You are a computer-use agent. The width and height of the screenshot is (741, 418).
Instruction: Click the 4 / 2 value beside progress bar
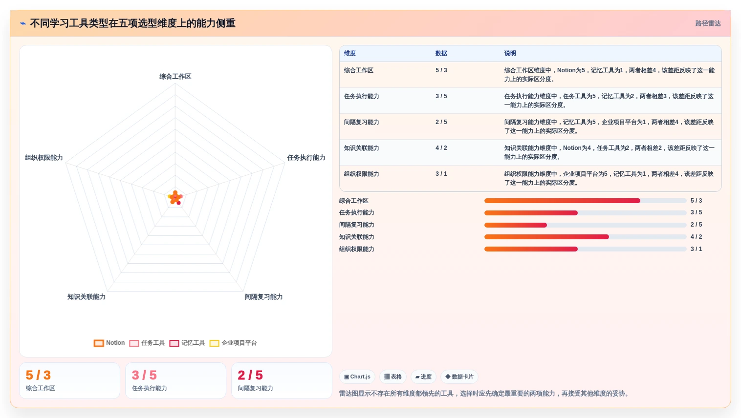tap(696, 237)
